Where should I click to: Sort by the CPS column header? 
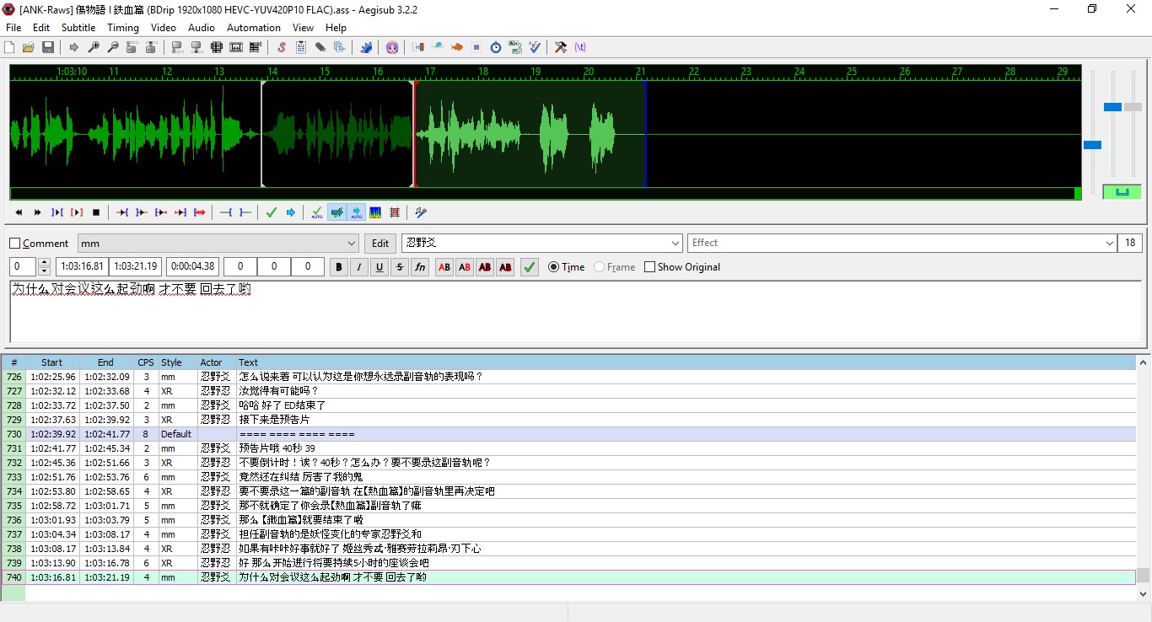[146, 362]
